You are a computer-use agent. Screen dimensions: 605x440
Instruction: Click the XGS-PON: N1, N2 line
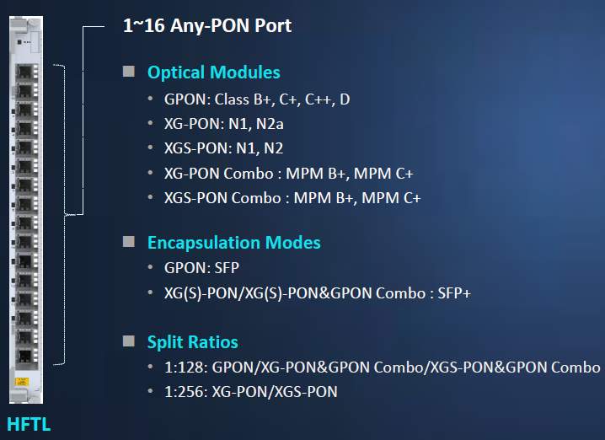click(x=223, y=148)
